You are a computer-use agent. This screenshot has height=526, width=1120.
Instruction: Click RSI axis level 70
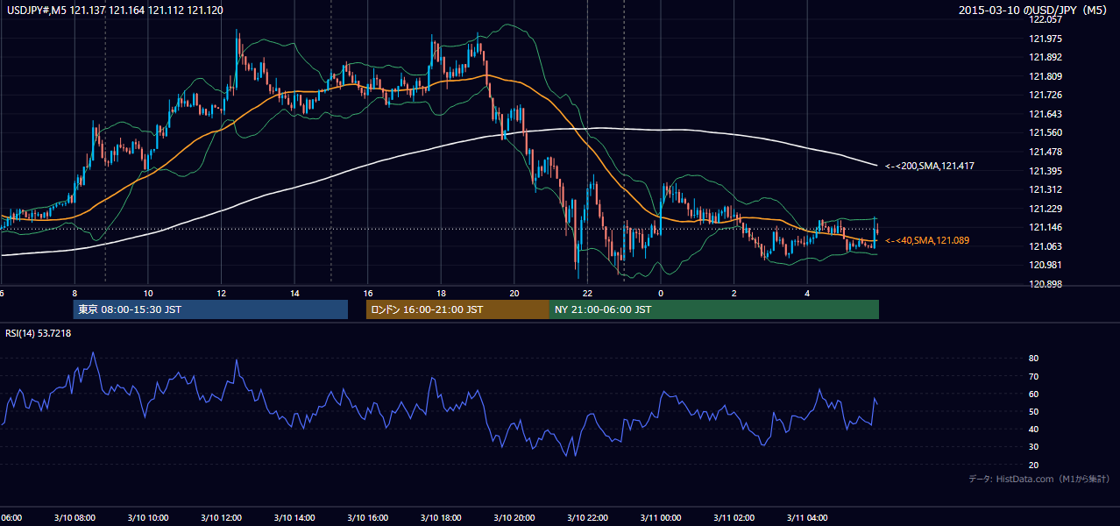point(1033,376)
